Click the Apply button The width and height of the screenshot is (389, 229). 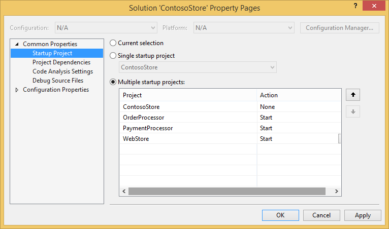pos(363,215)
